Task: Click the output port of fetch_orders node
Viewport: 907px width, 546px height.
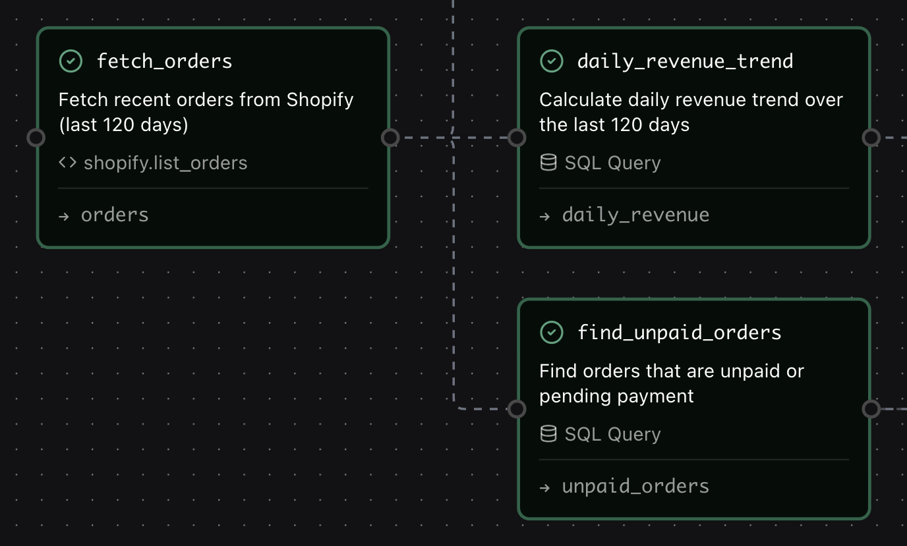Action: coord(390,137)
